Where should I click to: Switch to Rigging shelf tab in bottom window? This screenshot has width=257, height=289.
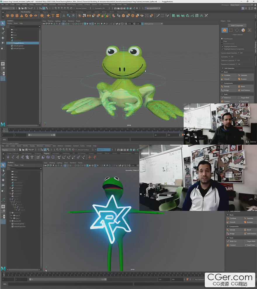click(47, 153)
